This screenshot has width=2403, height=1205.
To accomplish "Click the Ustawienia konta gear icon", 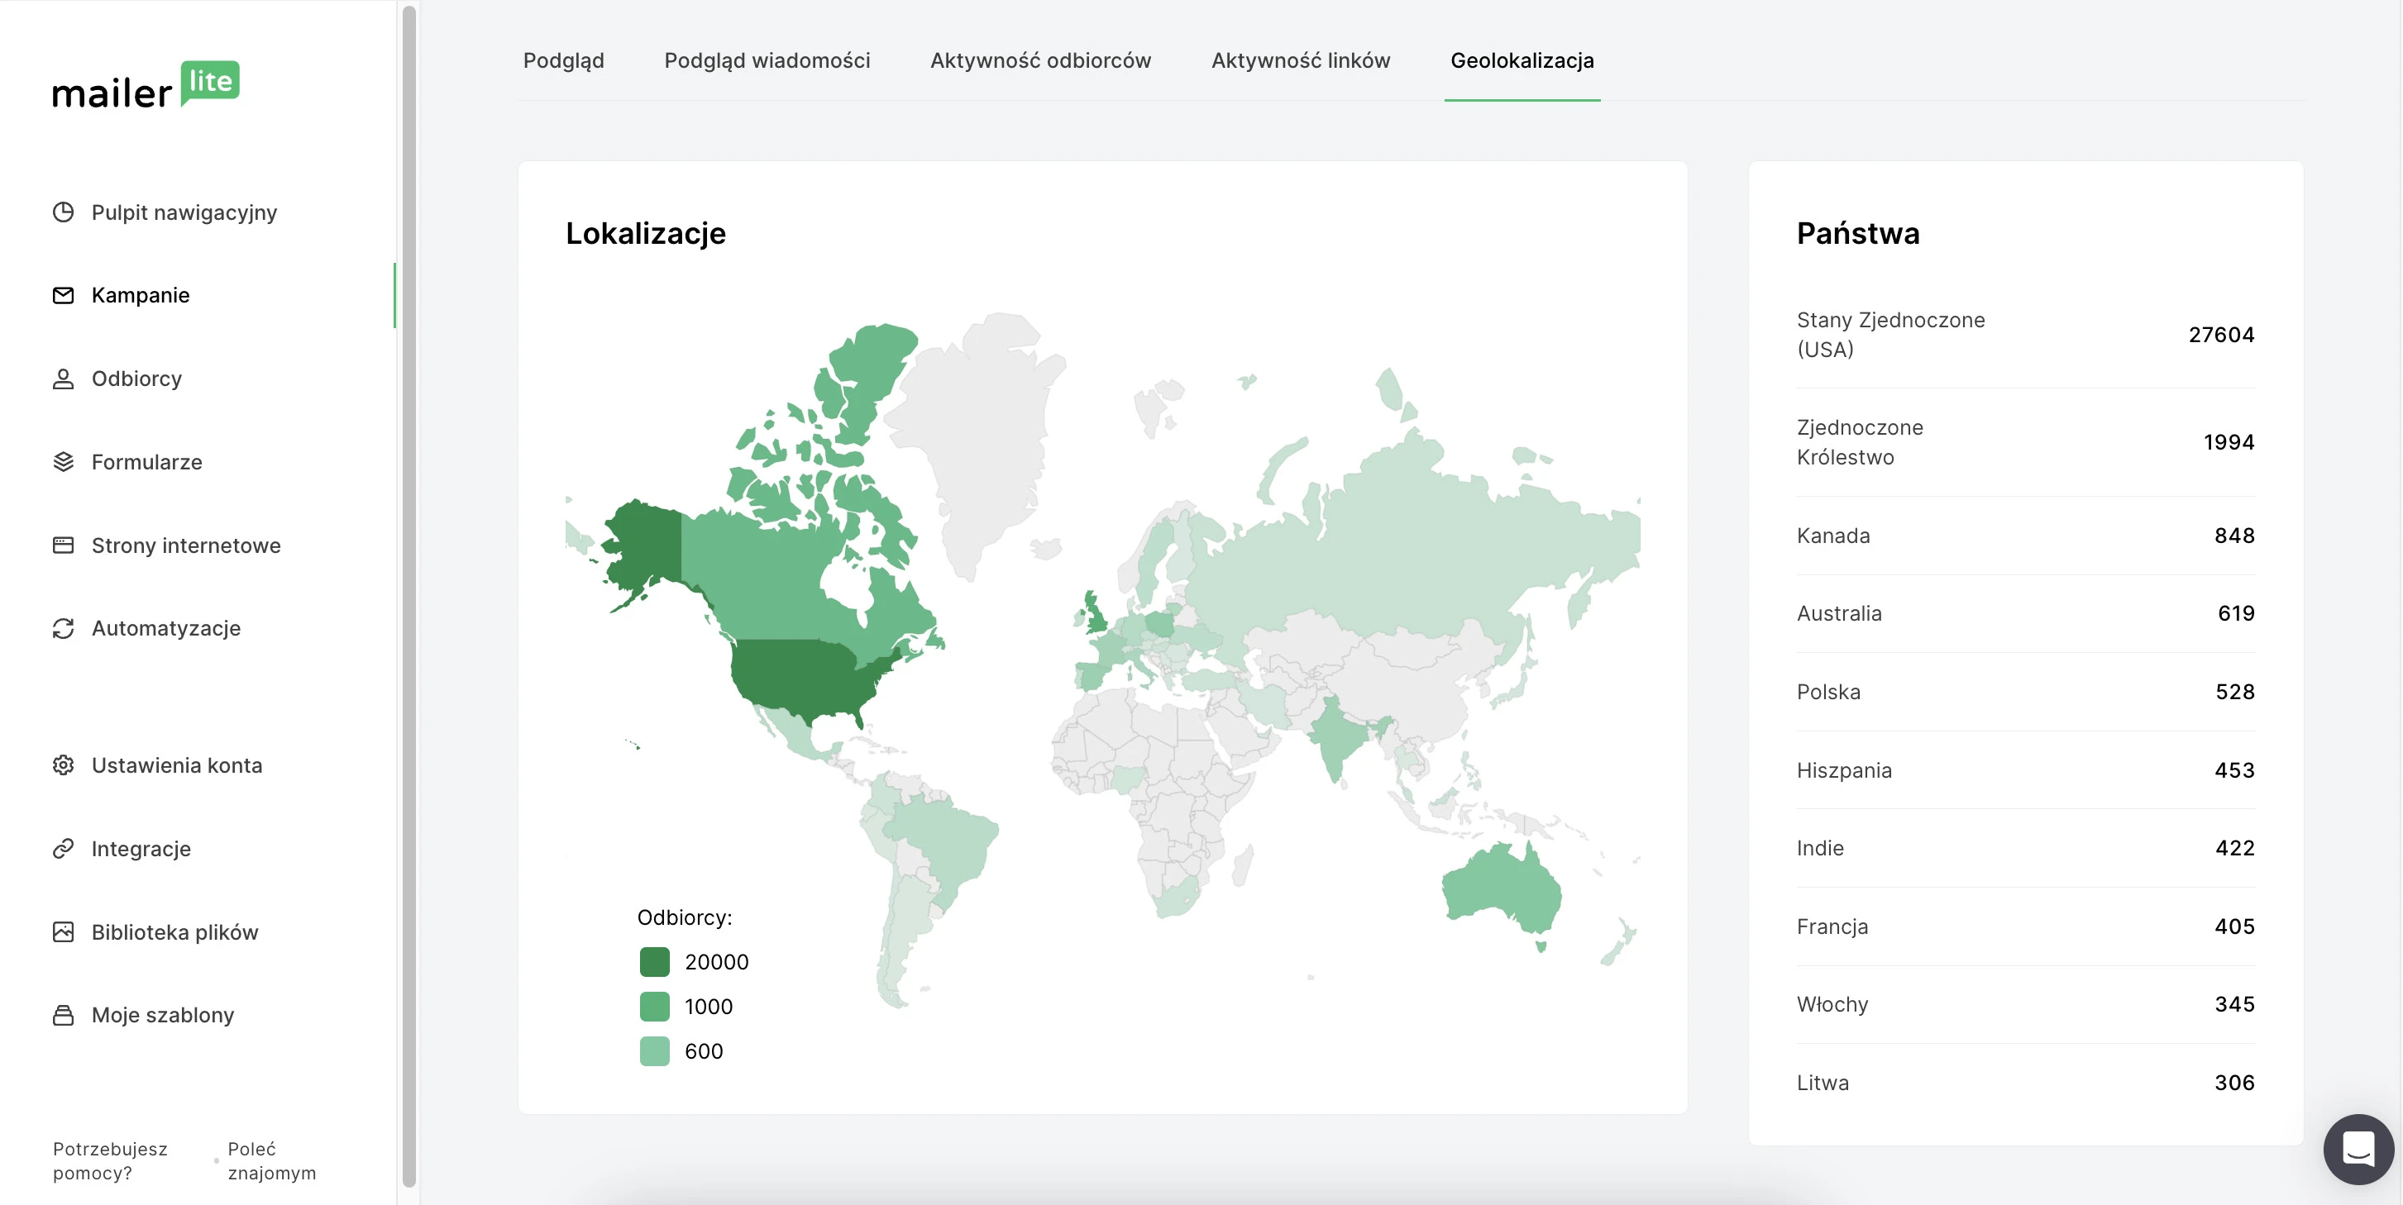I will pos(63,765).
